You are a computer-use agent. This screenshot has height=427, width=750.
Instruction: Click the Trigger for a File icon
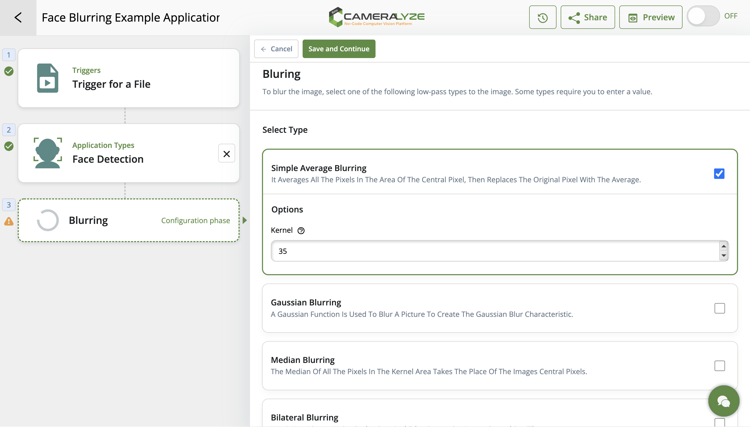point(47,78)
